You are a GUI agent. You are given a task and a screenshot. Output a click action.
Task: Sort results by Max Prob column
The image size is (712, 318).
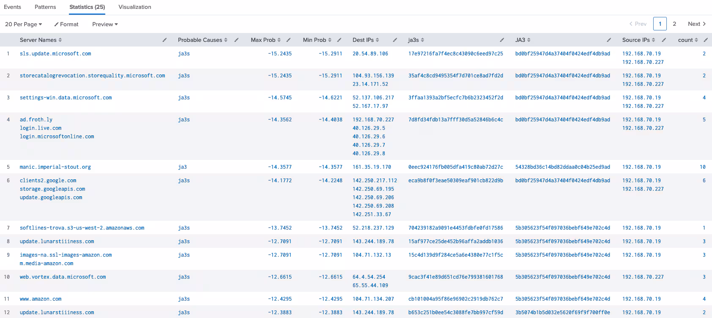265,40
